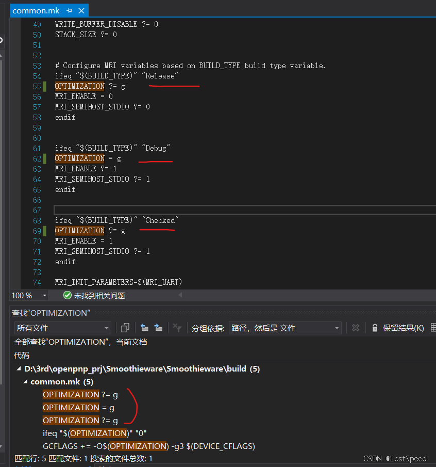The height and width of the screenshot is (467, 436).
Task: Click line 69 OPTIMIZATION in the editor
Action: coord(80,231)
